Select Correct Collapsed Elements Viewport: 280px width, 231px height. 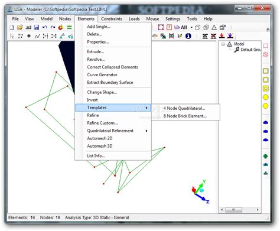(112, 67)
